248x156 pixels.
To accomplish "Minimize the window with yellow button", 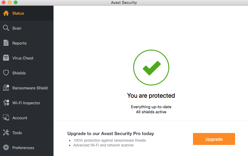I will click(x=10, y=2).
